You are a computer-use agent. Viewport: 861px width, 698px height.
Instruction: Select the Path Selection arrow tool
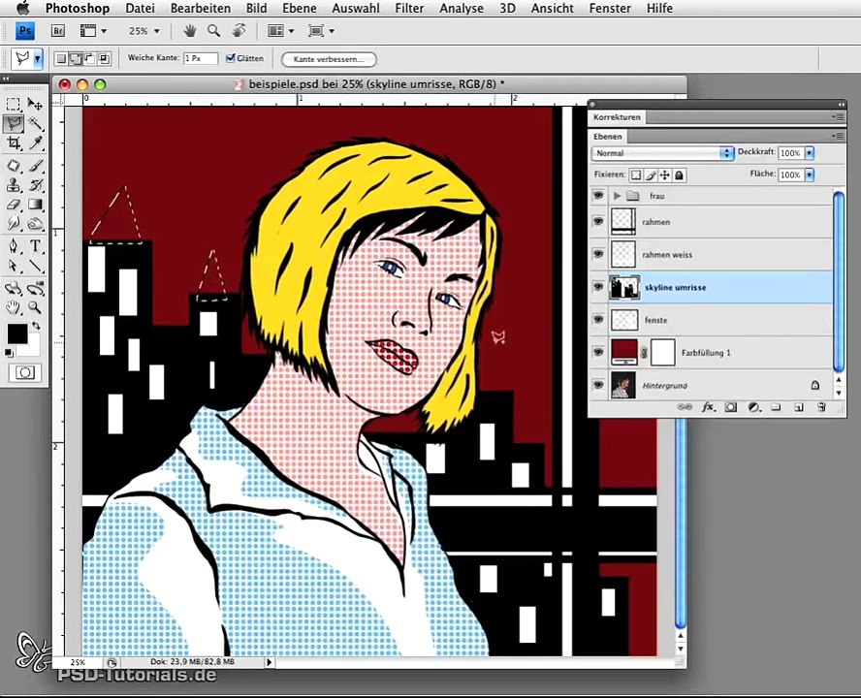14,267
